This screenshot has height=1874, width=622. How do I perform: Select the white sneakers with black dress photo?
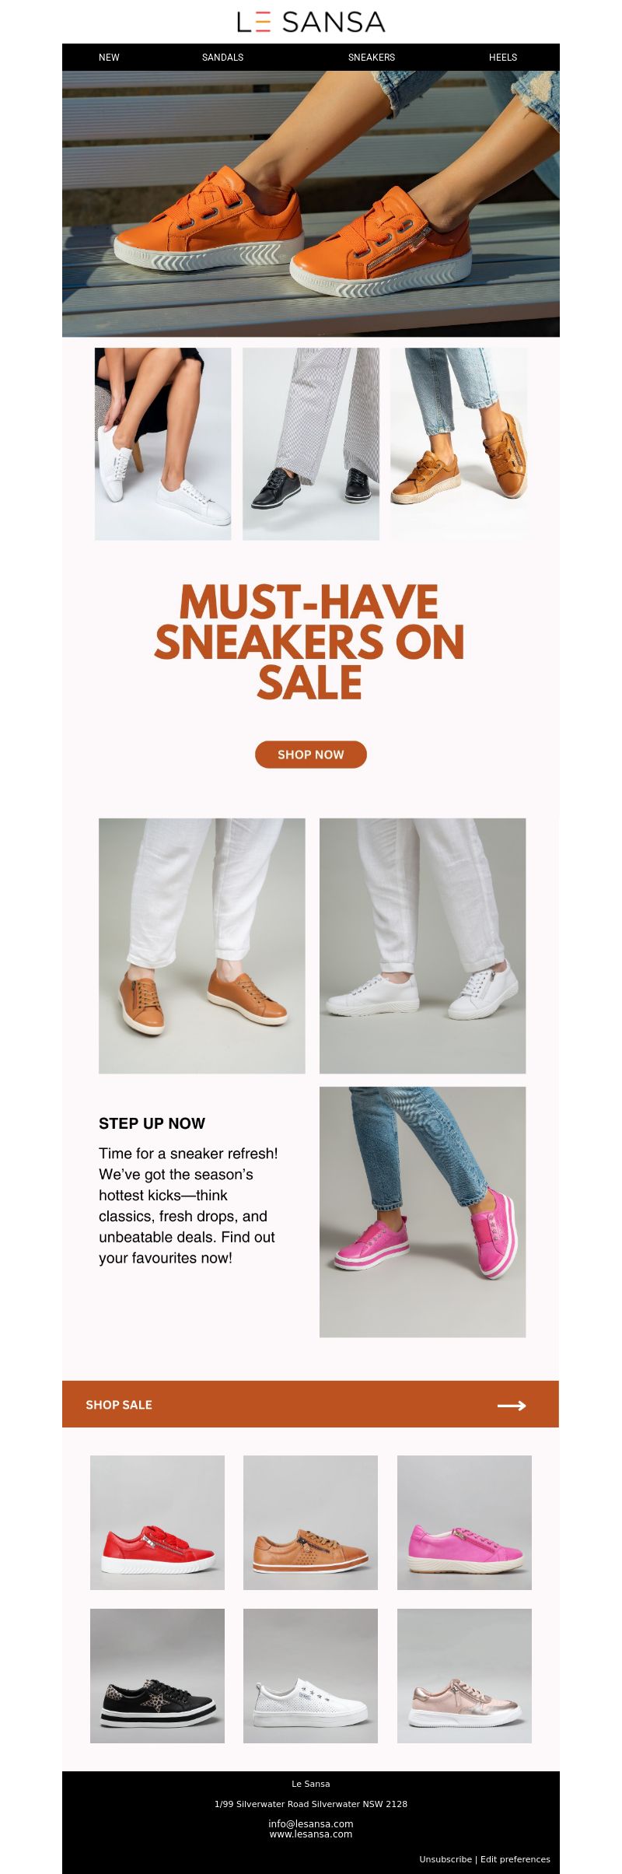(163, 443)
